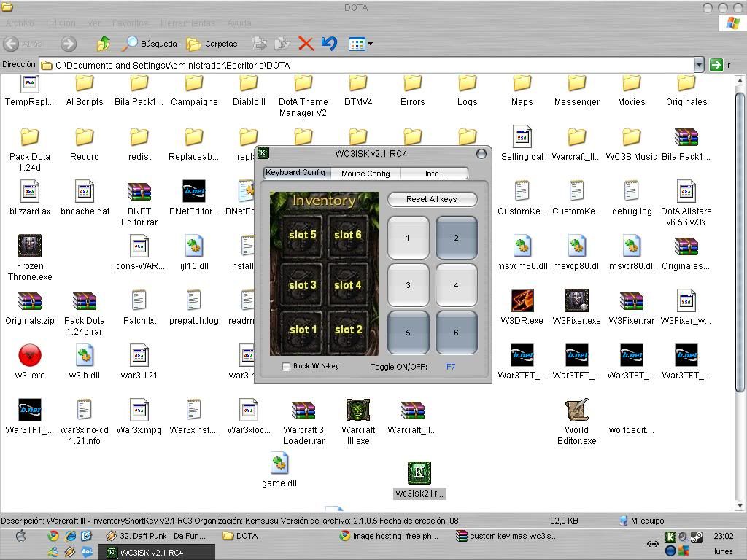
Task: Launch Chrome from the quick launch
Action: point(53,536)
